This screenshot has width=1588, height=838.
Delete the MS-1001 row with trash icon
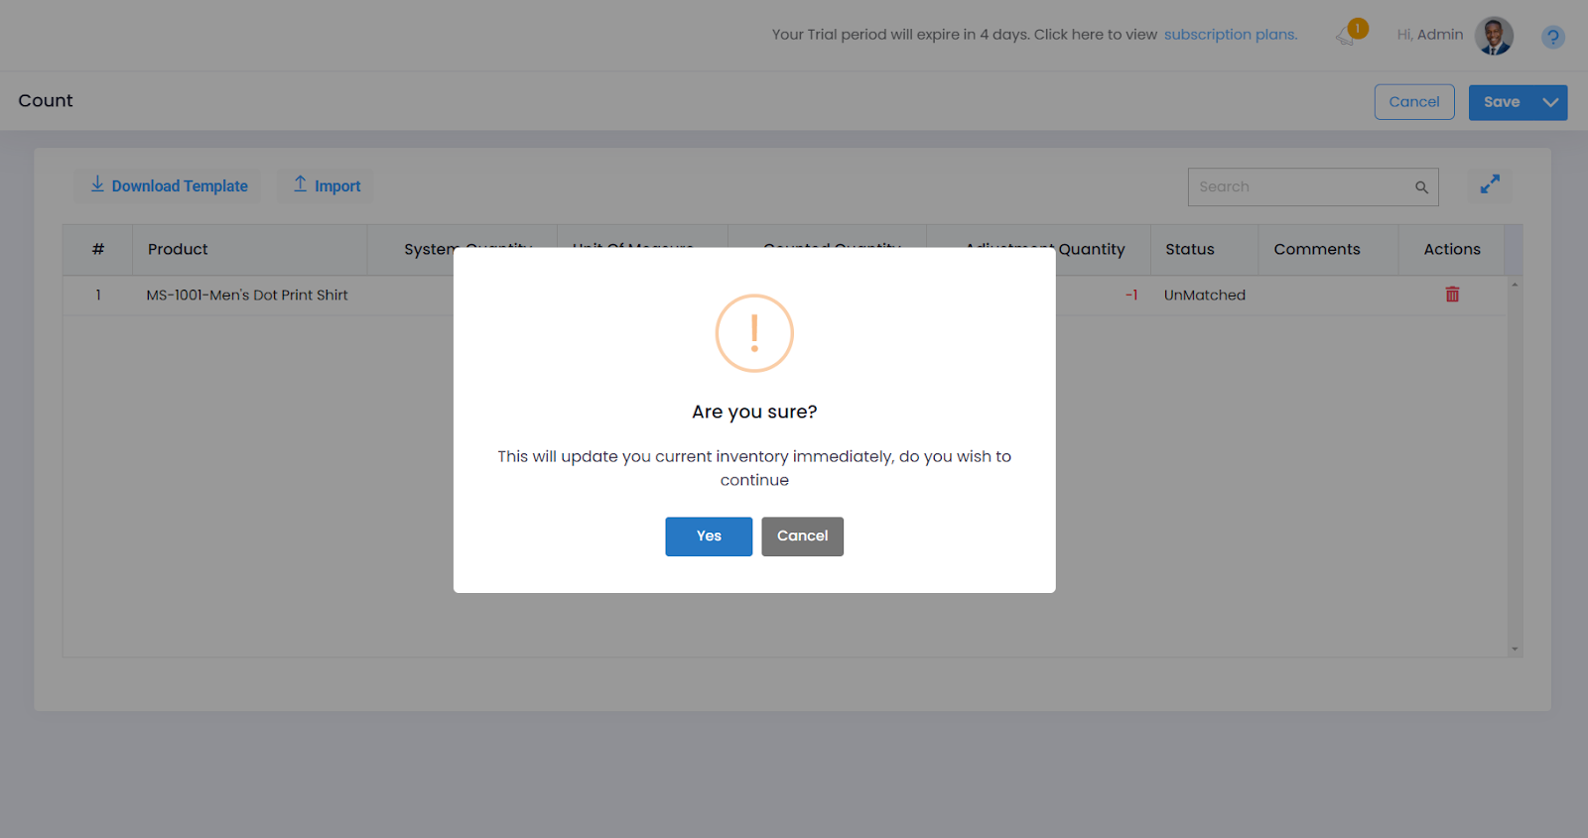coord(1452,295)
